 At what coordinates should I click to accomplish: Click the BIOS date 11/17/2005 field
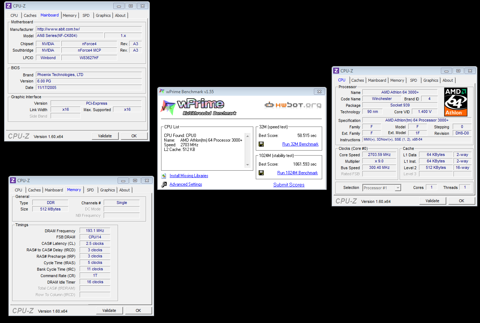89,87
